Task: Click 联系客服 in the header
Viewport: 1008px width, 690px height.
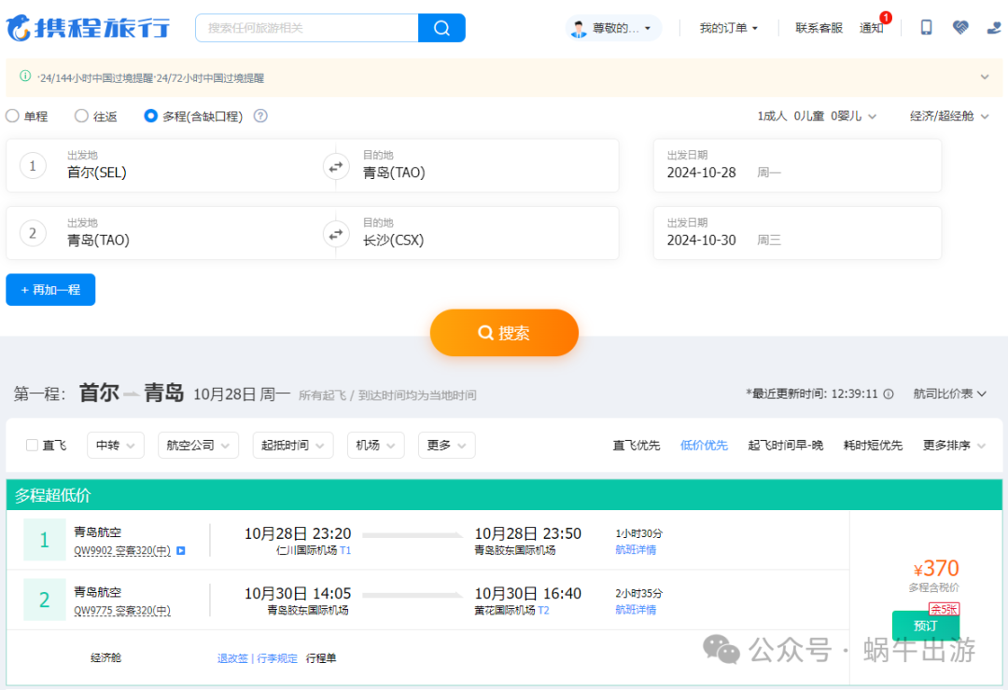Action: coord(819,28)
